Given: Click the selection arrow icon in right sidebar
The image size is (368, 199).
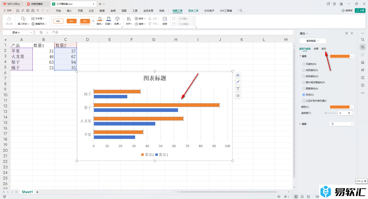Looking at the screenshot, I should [363, 39].
